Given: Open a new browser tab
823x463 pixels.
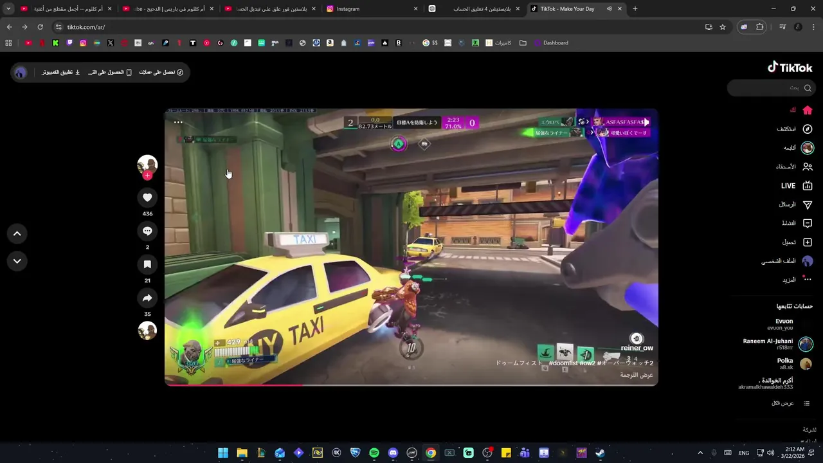Looking at the screenshot, I should (635, 9).
